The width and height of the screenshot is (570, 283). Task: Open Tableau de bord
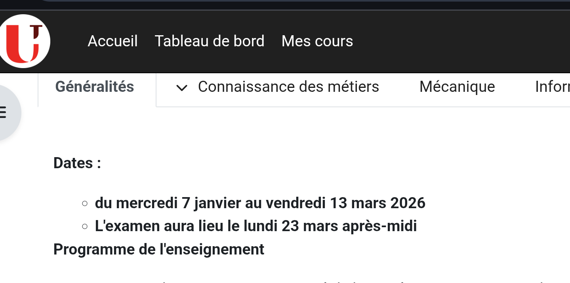[x=209, y=41]
